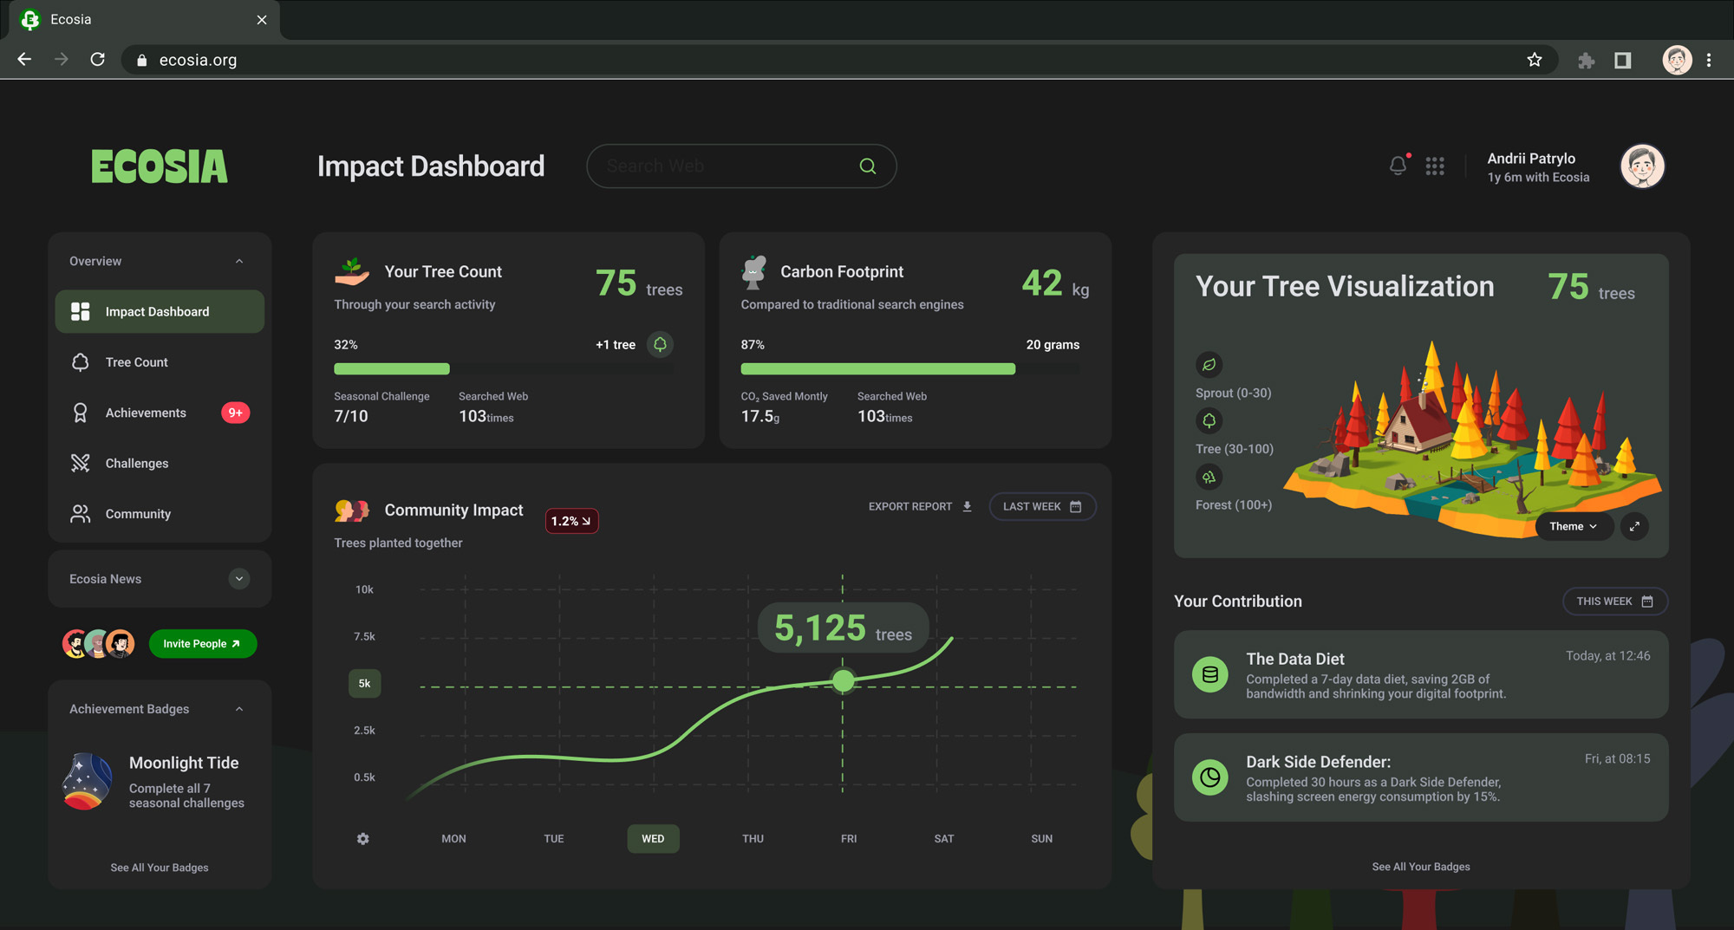Collapse the Overview section
This screenshot has width=1734, height=930.
pyautogui.click(x=239, y=261)
